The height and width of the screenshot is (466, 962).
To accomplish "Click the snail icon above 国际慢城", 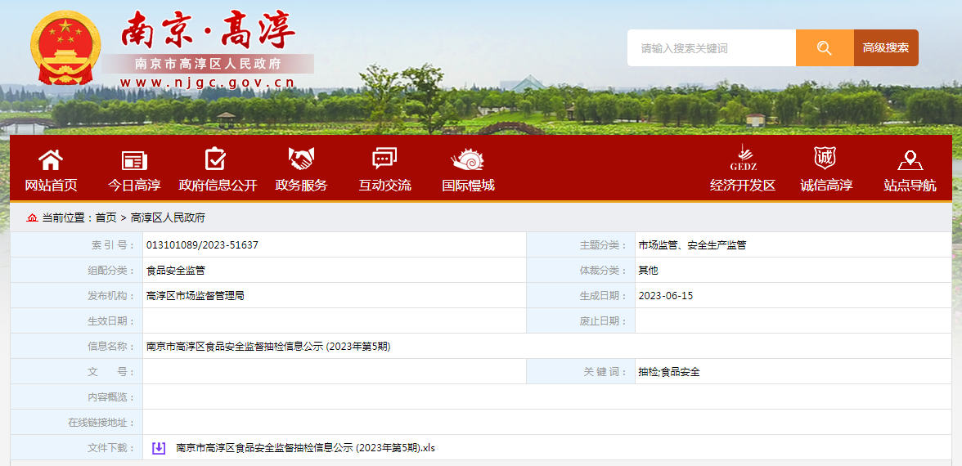I will pyautogui.click(x=468, y=159).
